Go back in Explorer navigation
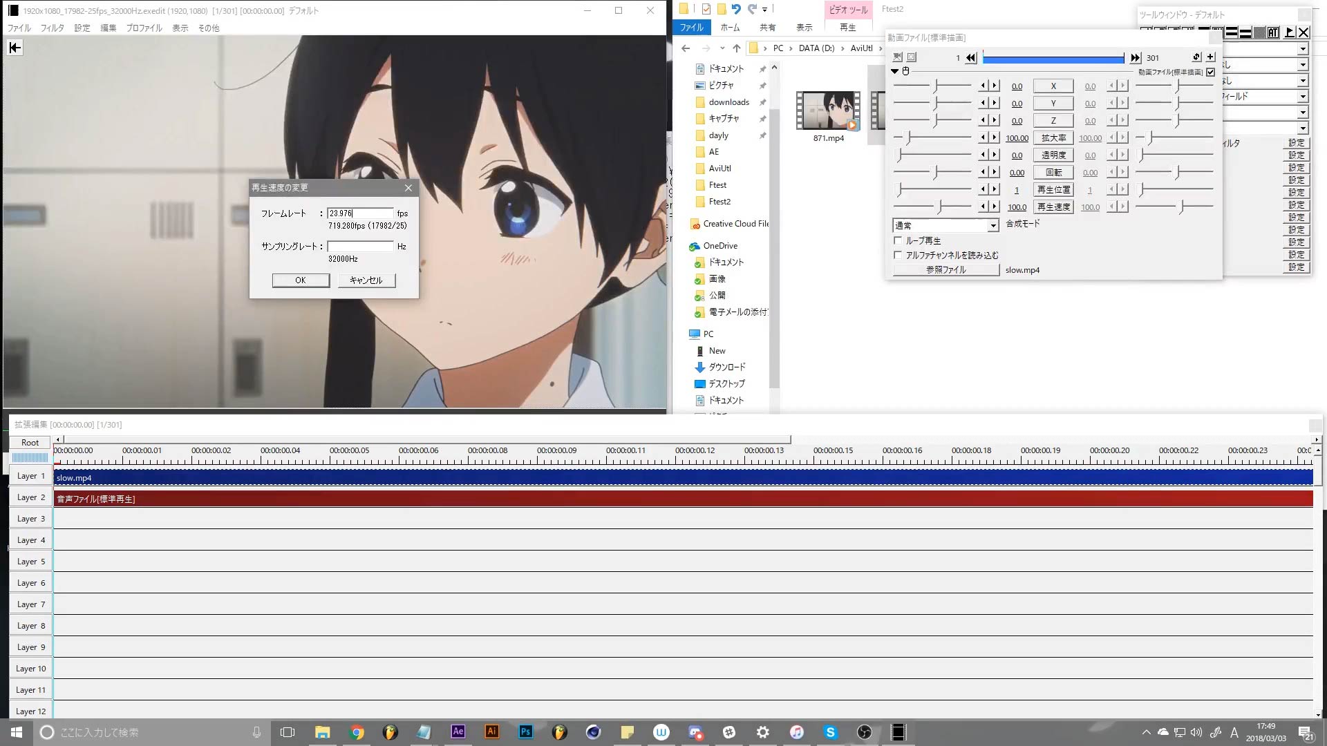The width and height of the screenshot is (1327, 746). click(685, 48)
